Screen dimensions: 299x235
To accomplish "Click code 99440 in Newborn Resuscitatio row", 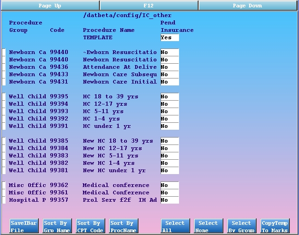I will coord(59,60).
